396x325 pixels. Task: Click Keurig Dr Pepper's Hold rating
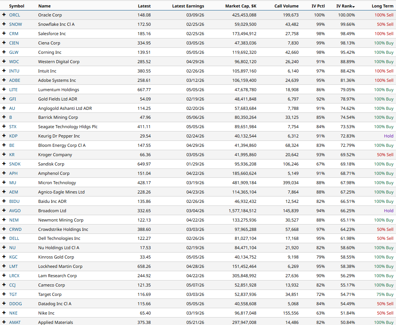(389, 136)
